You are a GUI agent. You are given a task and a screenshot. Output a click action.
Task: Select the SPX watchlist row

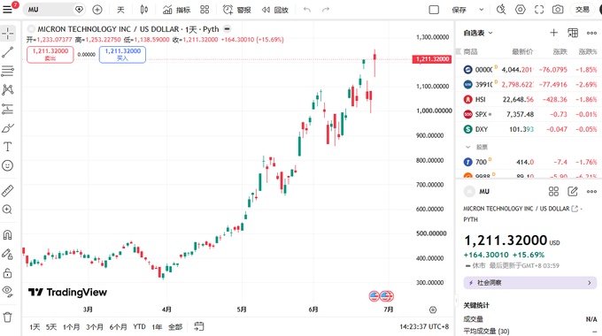tap(529, 114)
